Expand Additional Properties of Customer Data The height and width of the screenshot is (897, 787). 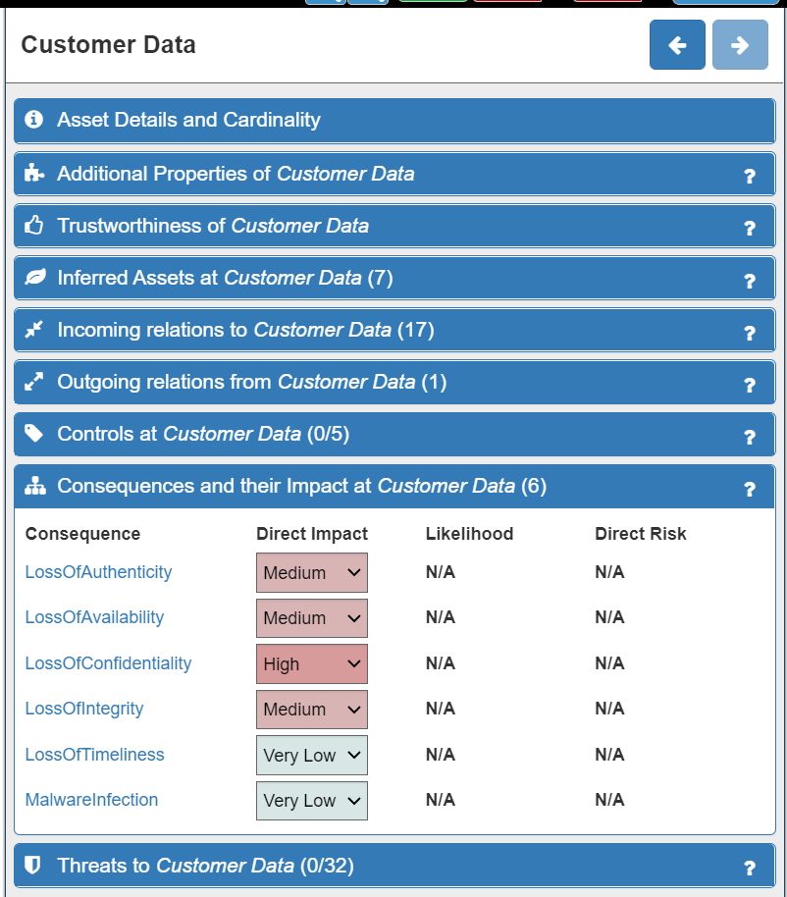(394, 174)
